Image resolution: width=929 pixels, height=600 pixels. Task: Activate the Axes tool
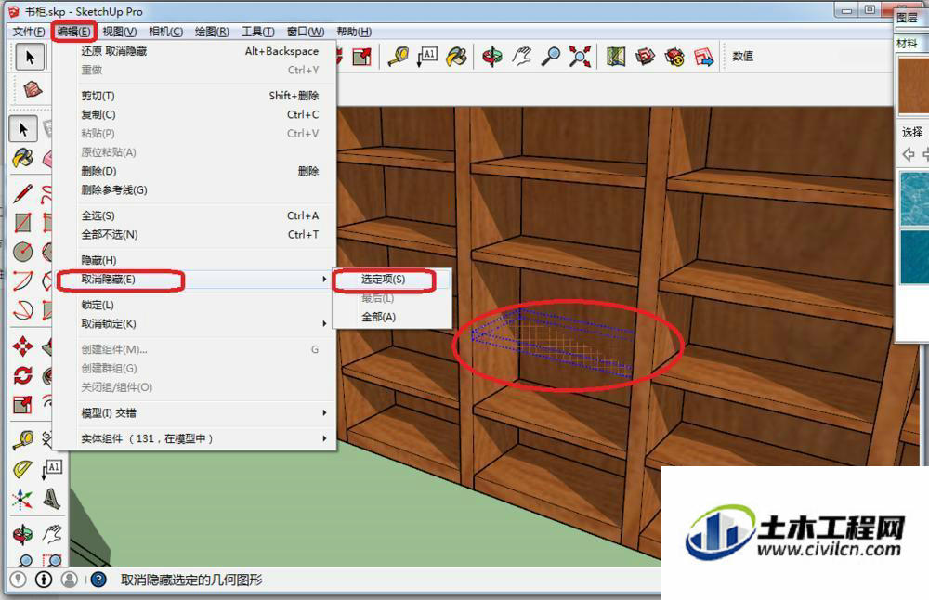pos(23,499)
